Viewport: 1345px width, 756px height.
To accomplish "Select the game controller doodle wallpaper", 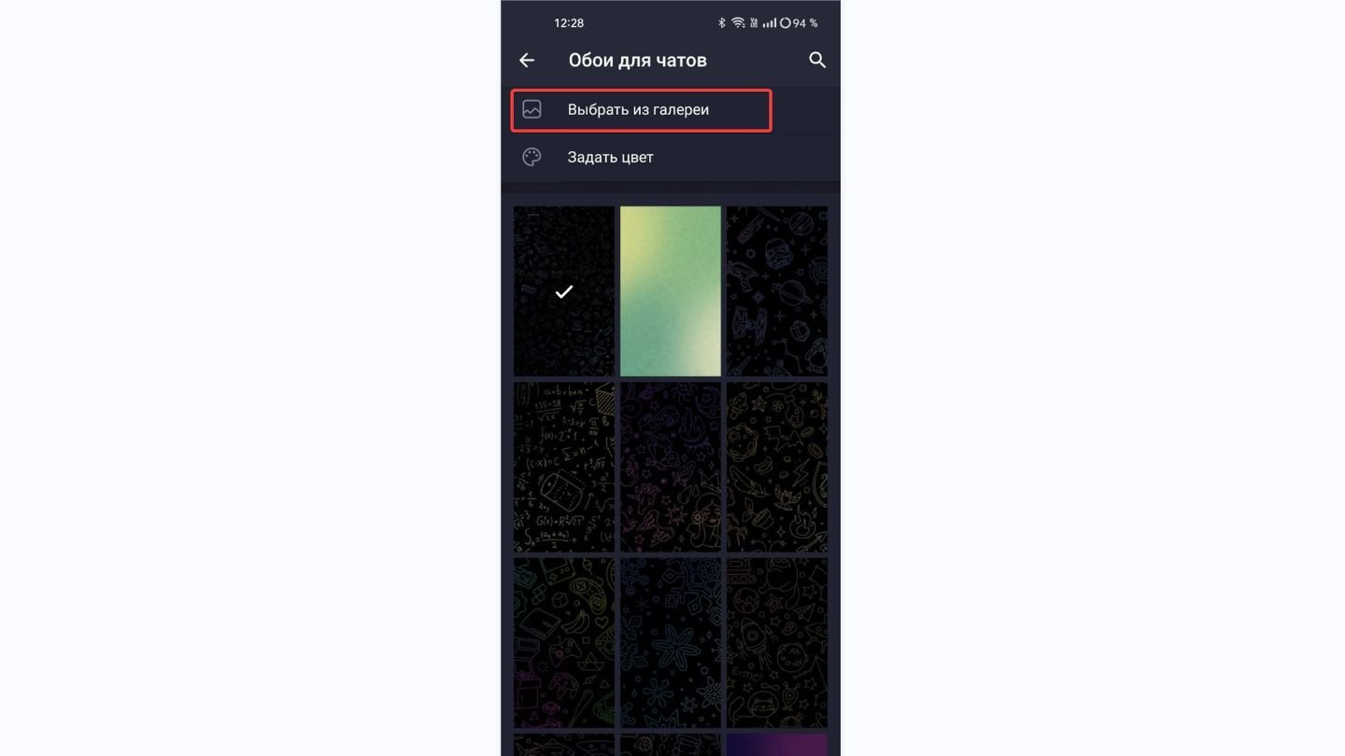I will click(564, 643).
